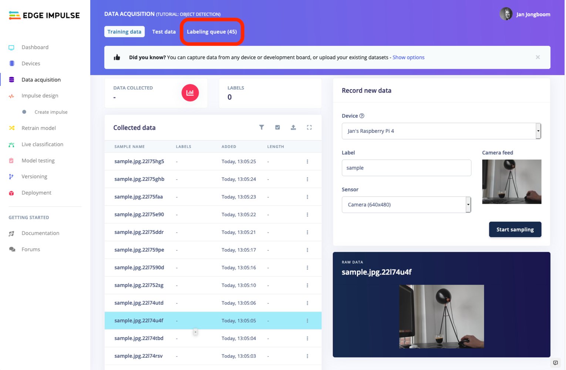Open three-dot menu for sample.jpg.22l74u4f

[x=307, y=321]
